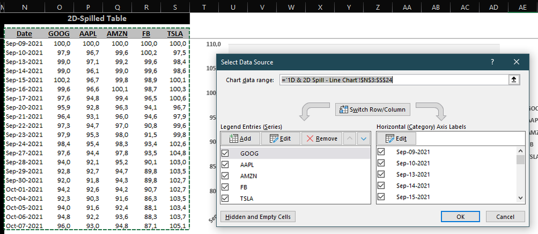Uncheck the AAPL series checkbox

pos(225,164)
